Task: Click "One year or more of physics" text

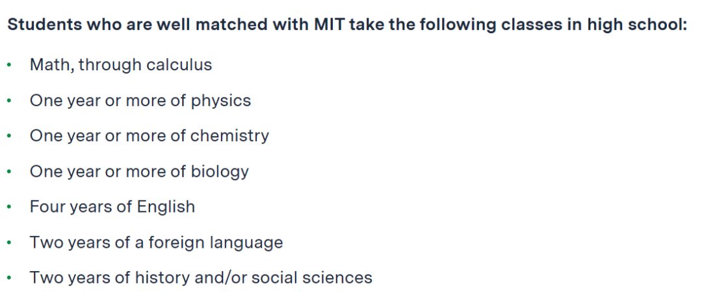Action: (140, 101)
